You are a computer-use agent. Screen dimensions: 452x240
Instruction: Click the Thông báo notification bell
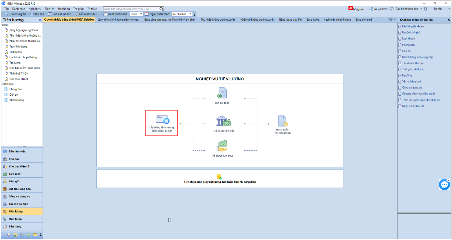[x=348, y=9]
